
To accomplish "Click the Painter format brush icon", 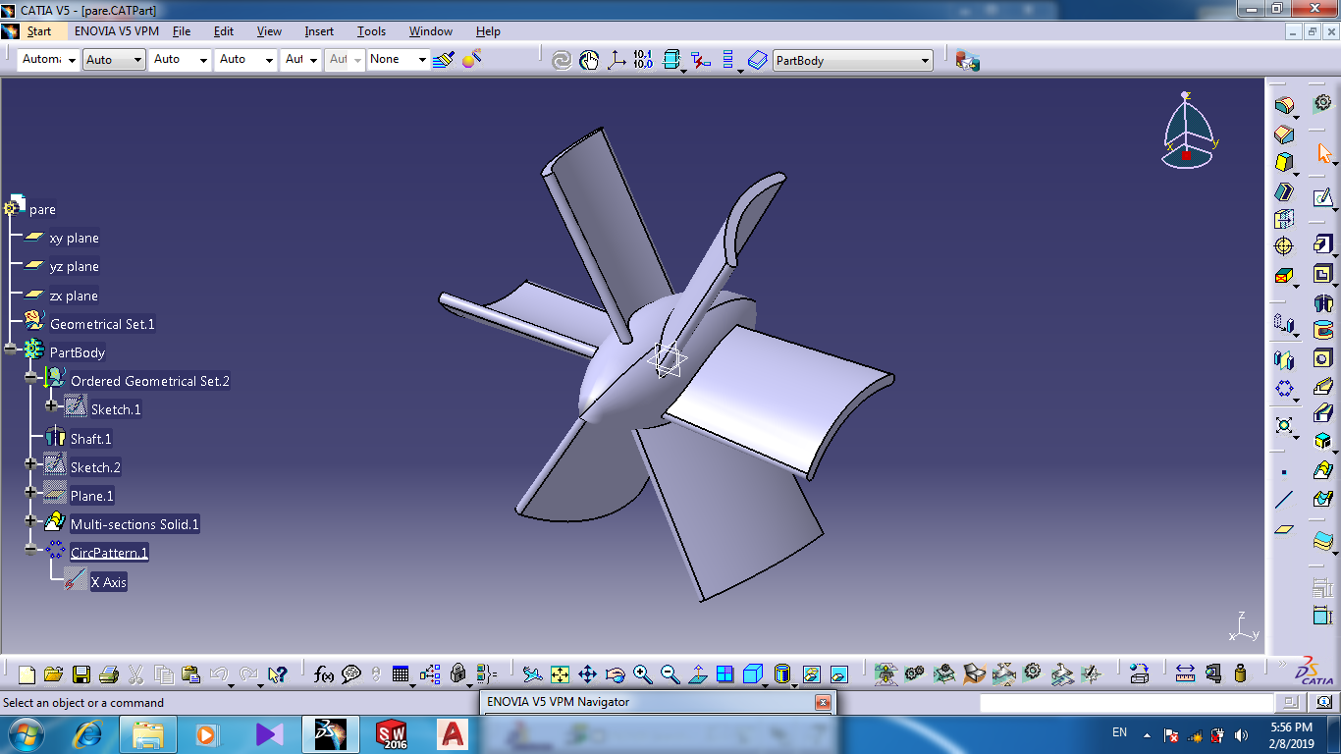I will (x=444, y=60).
